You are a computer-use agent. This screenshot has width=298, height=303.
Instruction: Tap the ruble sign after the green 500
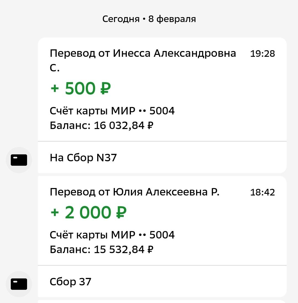click(x=105, y=89)
